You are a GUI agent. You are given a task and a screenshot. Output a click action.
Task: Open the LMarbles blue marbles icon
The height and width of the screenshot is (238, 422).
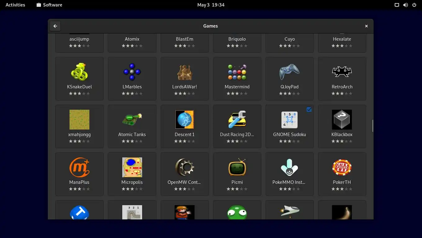tap(132, 72)
